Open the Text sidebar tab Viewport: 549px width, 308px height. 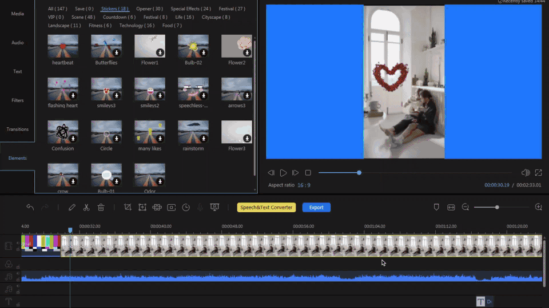[x=18, y=71]
